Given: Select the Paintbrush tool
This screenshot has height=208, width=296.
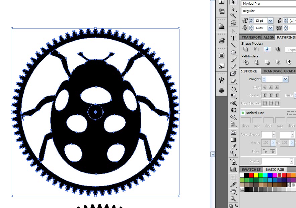Looking at the screenshot, I should (x=233, y=59).
